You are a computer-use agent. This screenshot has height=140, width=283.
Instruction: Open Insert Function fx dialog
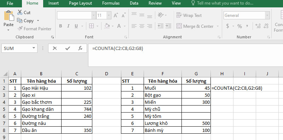(80, 48)
